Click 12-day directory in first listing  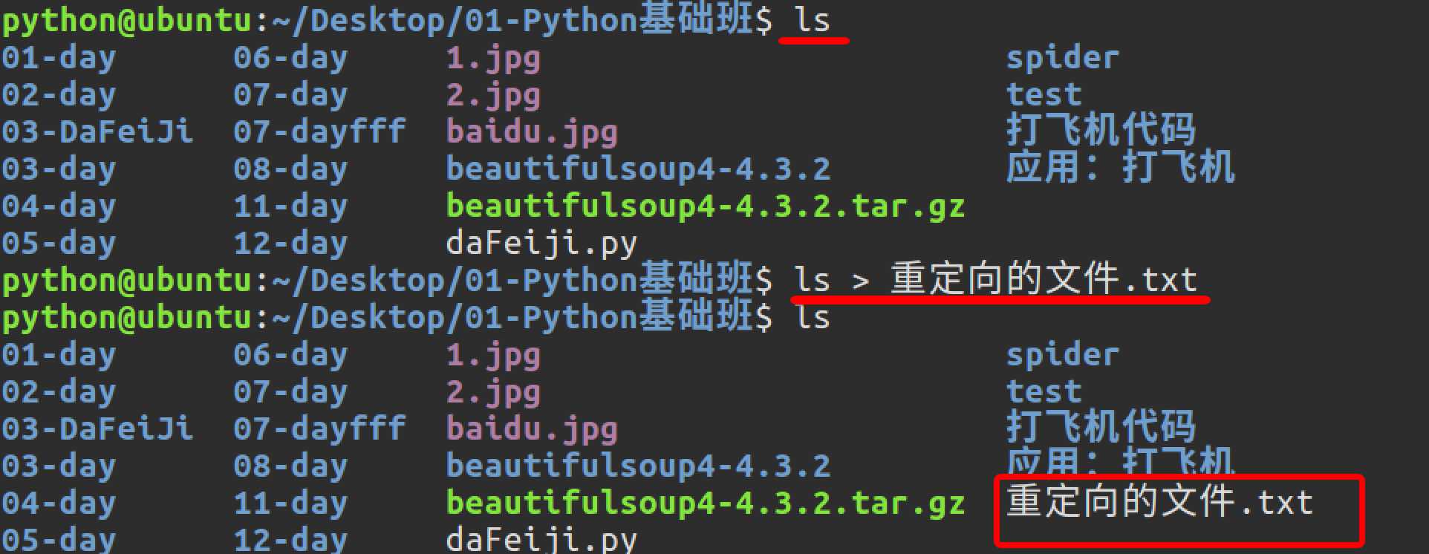[x=290, y=244]
